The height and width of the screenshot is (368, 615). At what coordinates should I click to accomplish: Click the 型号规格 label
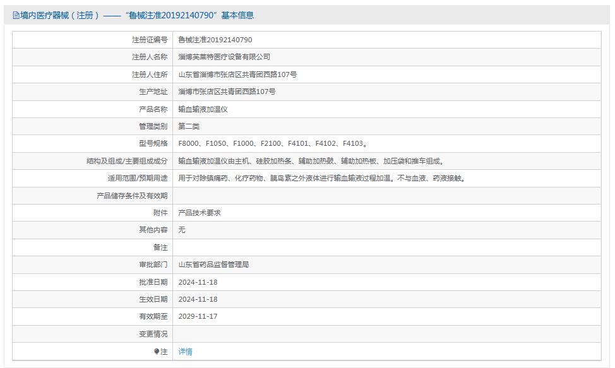click(153, 143)
